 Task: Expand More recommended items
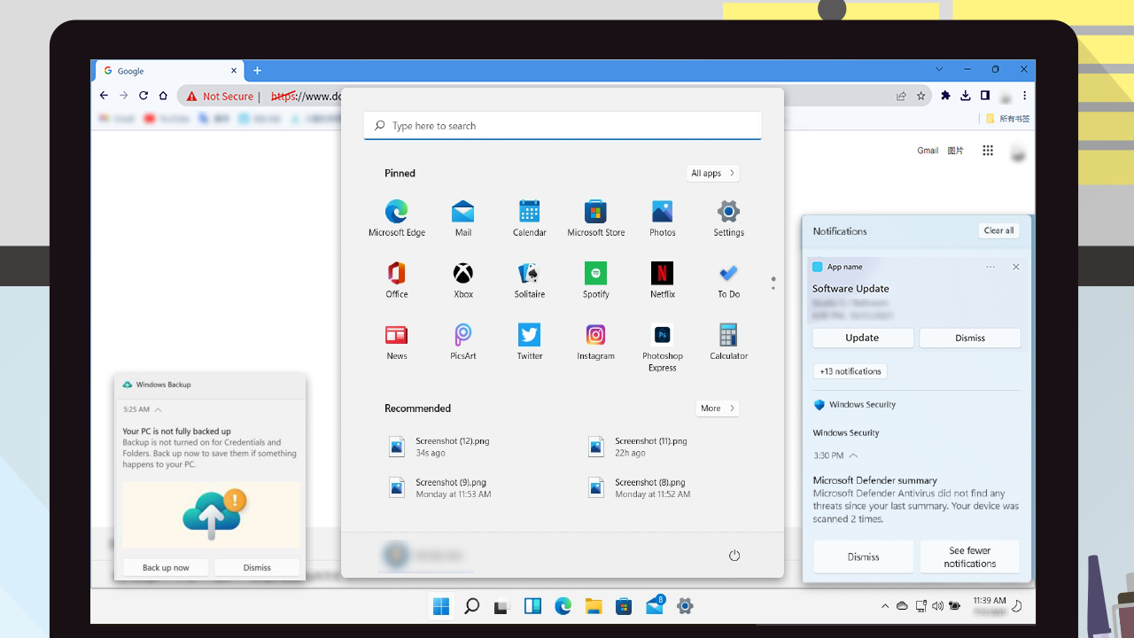[717, 408]
